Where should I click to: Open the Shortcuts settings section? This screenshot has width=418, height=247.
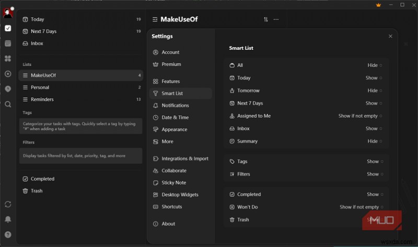point(181,207)
